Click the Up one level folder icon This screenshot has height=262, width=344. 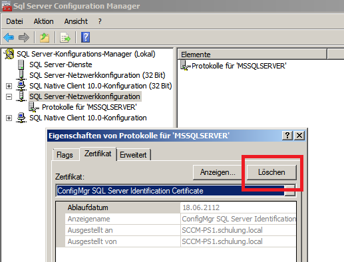tap(45, 37)
